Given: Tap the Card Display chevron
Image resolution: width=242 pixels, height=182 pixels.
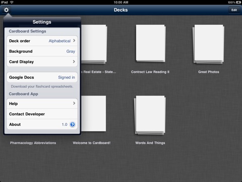Looking at the screenshot, I should pyautogui.click(x=74, y=62).
